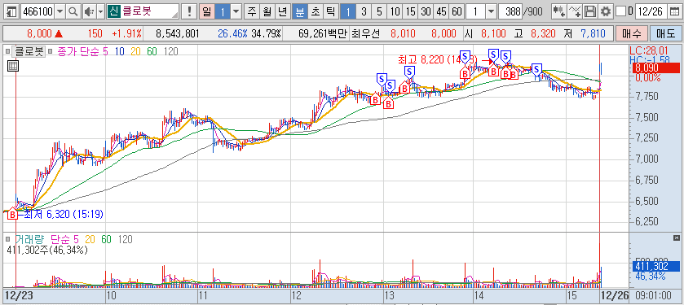The image size is (684, 305).
Task: Switch to yearly 년 chart
Action: [283, 11]
